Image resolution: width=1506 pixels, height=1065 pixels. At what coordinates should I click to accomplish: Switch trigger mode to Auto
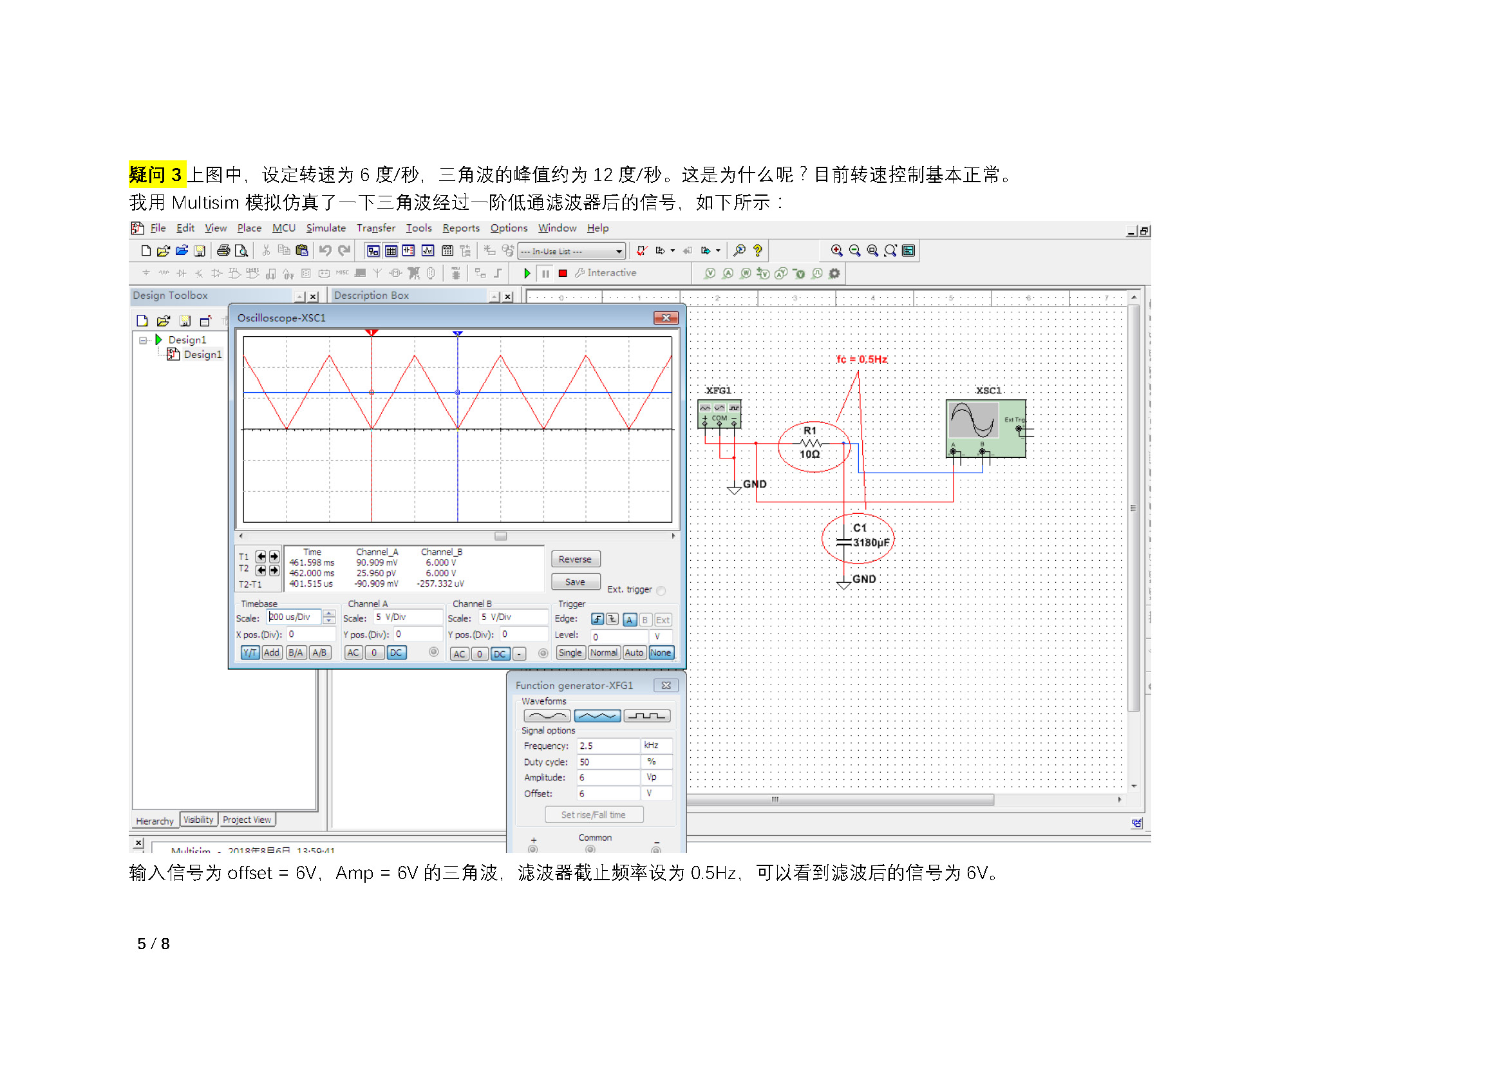[634, 653]
